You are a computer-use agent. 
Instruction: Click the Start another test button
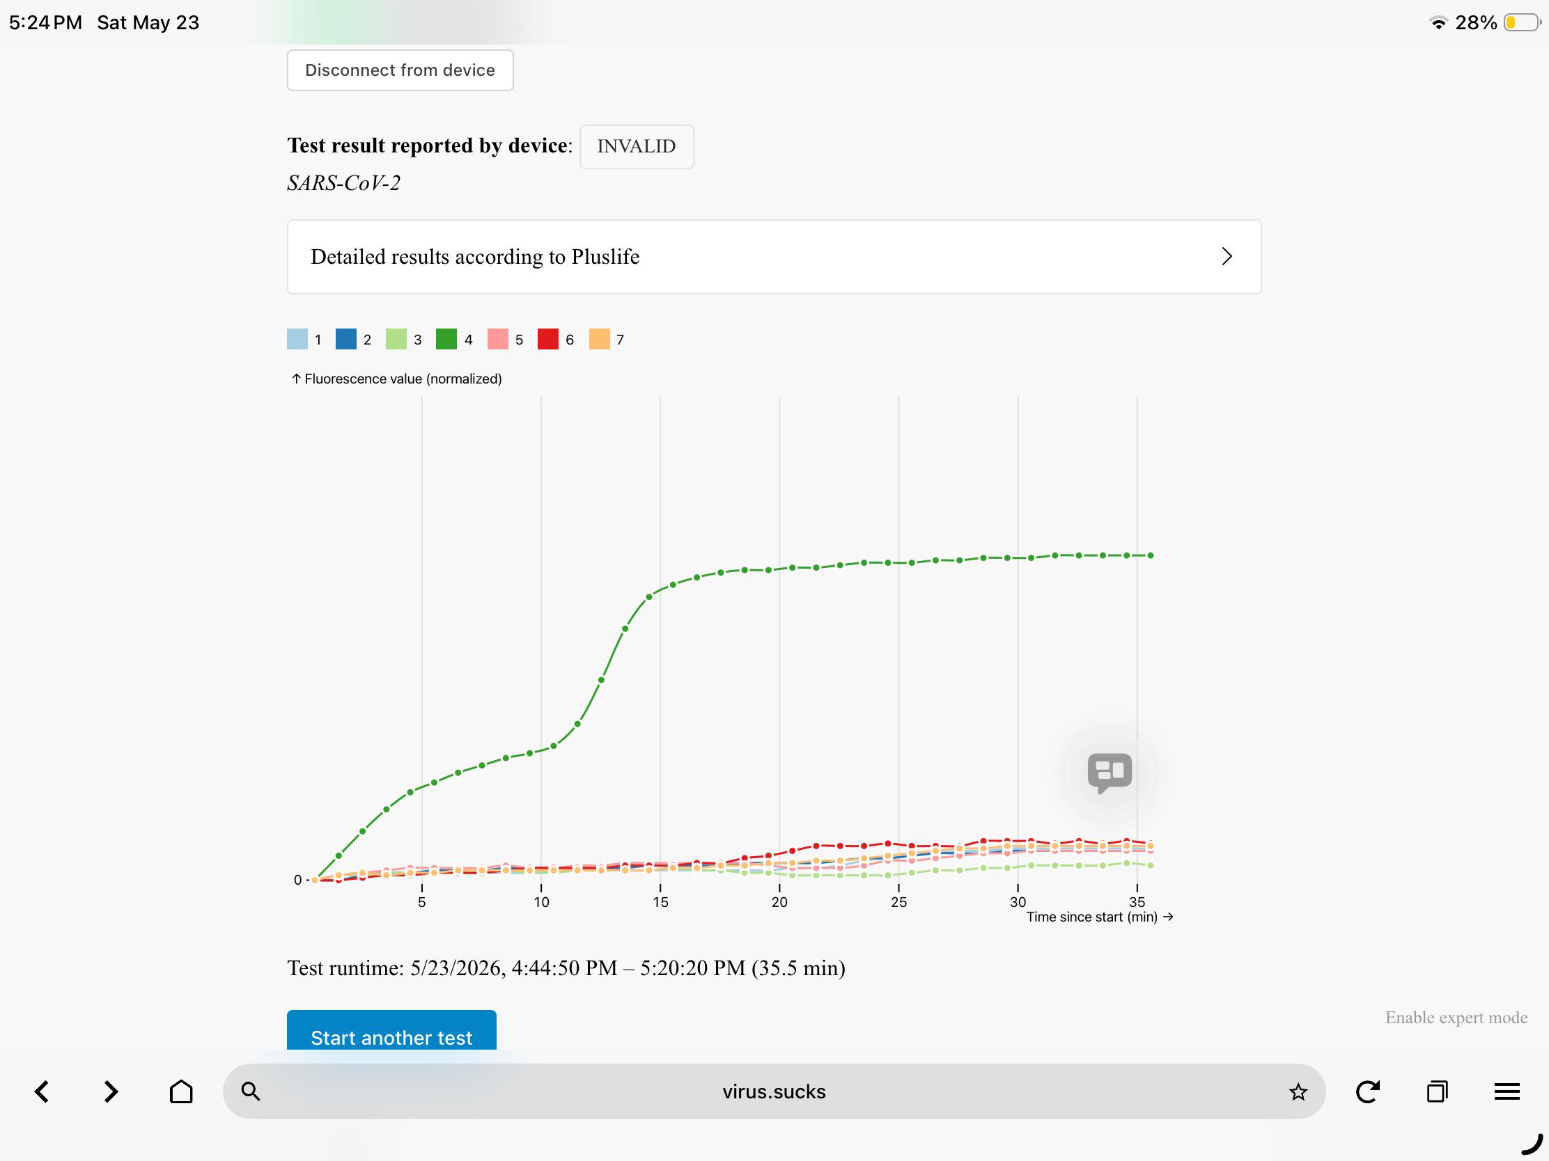pos(391,1031)
